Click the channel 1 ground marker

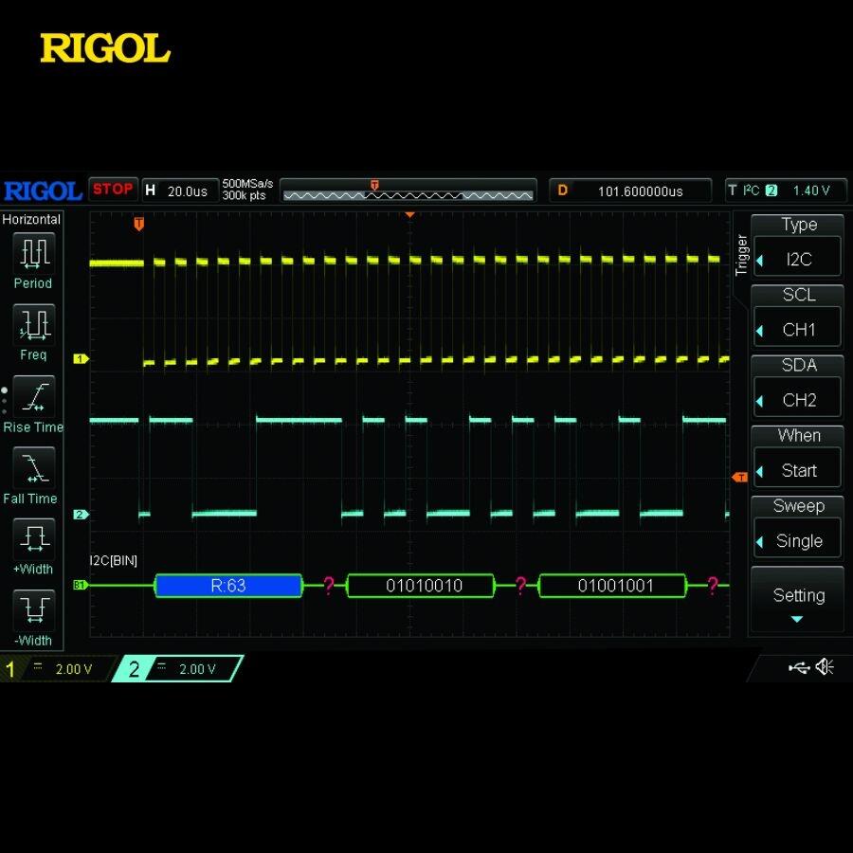81,358
